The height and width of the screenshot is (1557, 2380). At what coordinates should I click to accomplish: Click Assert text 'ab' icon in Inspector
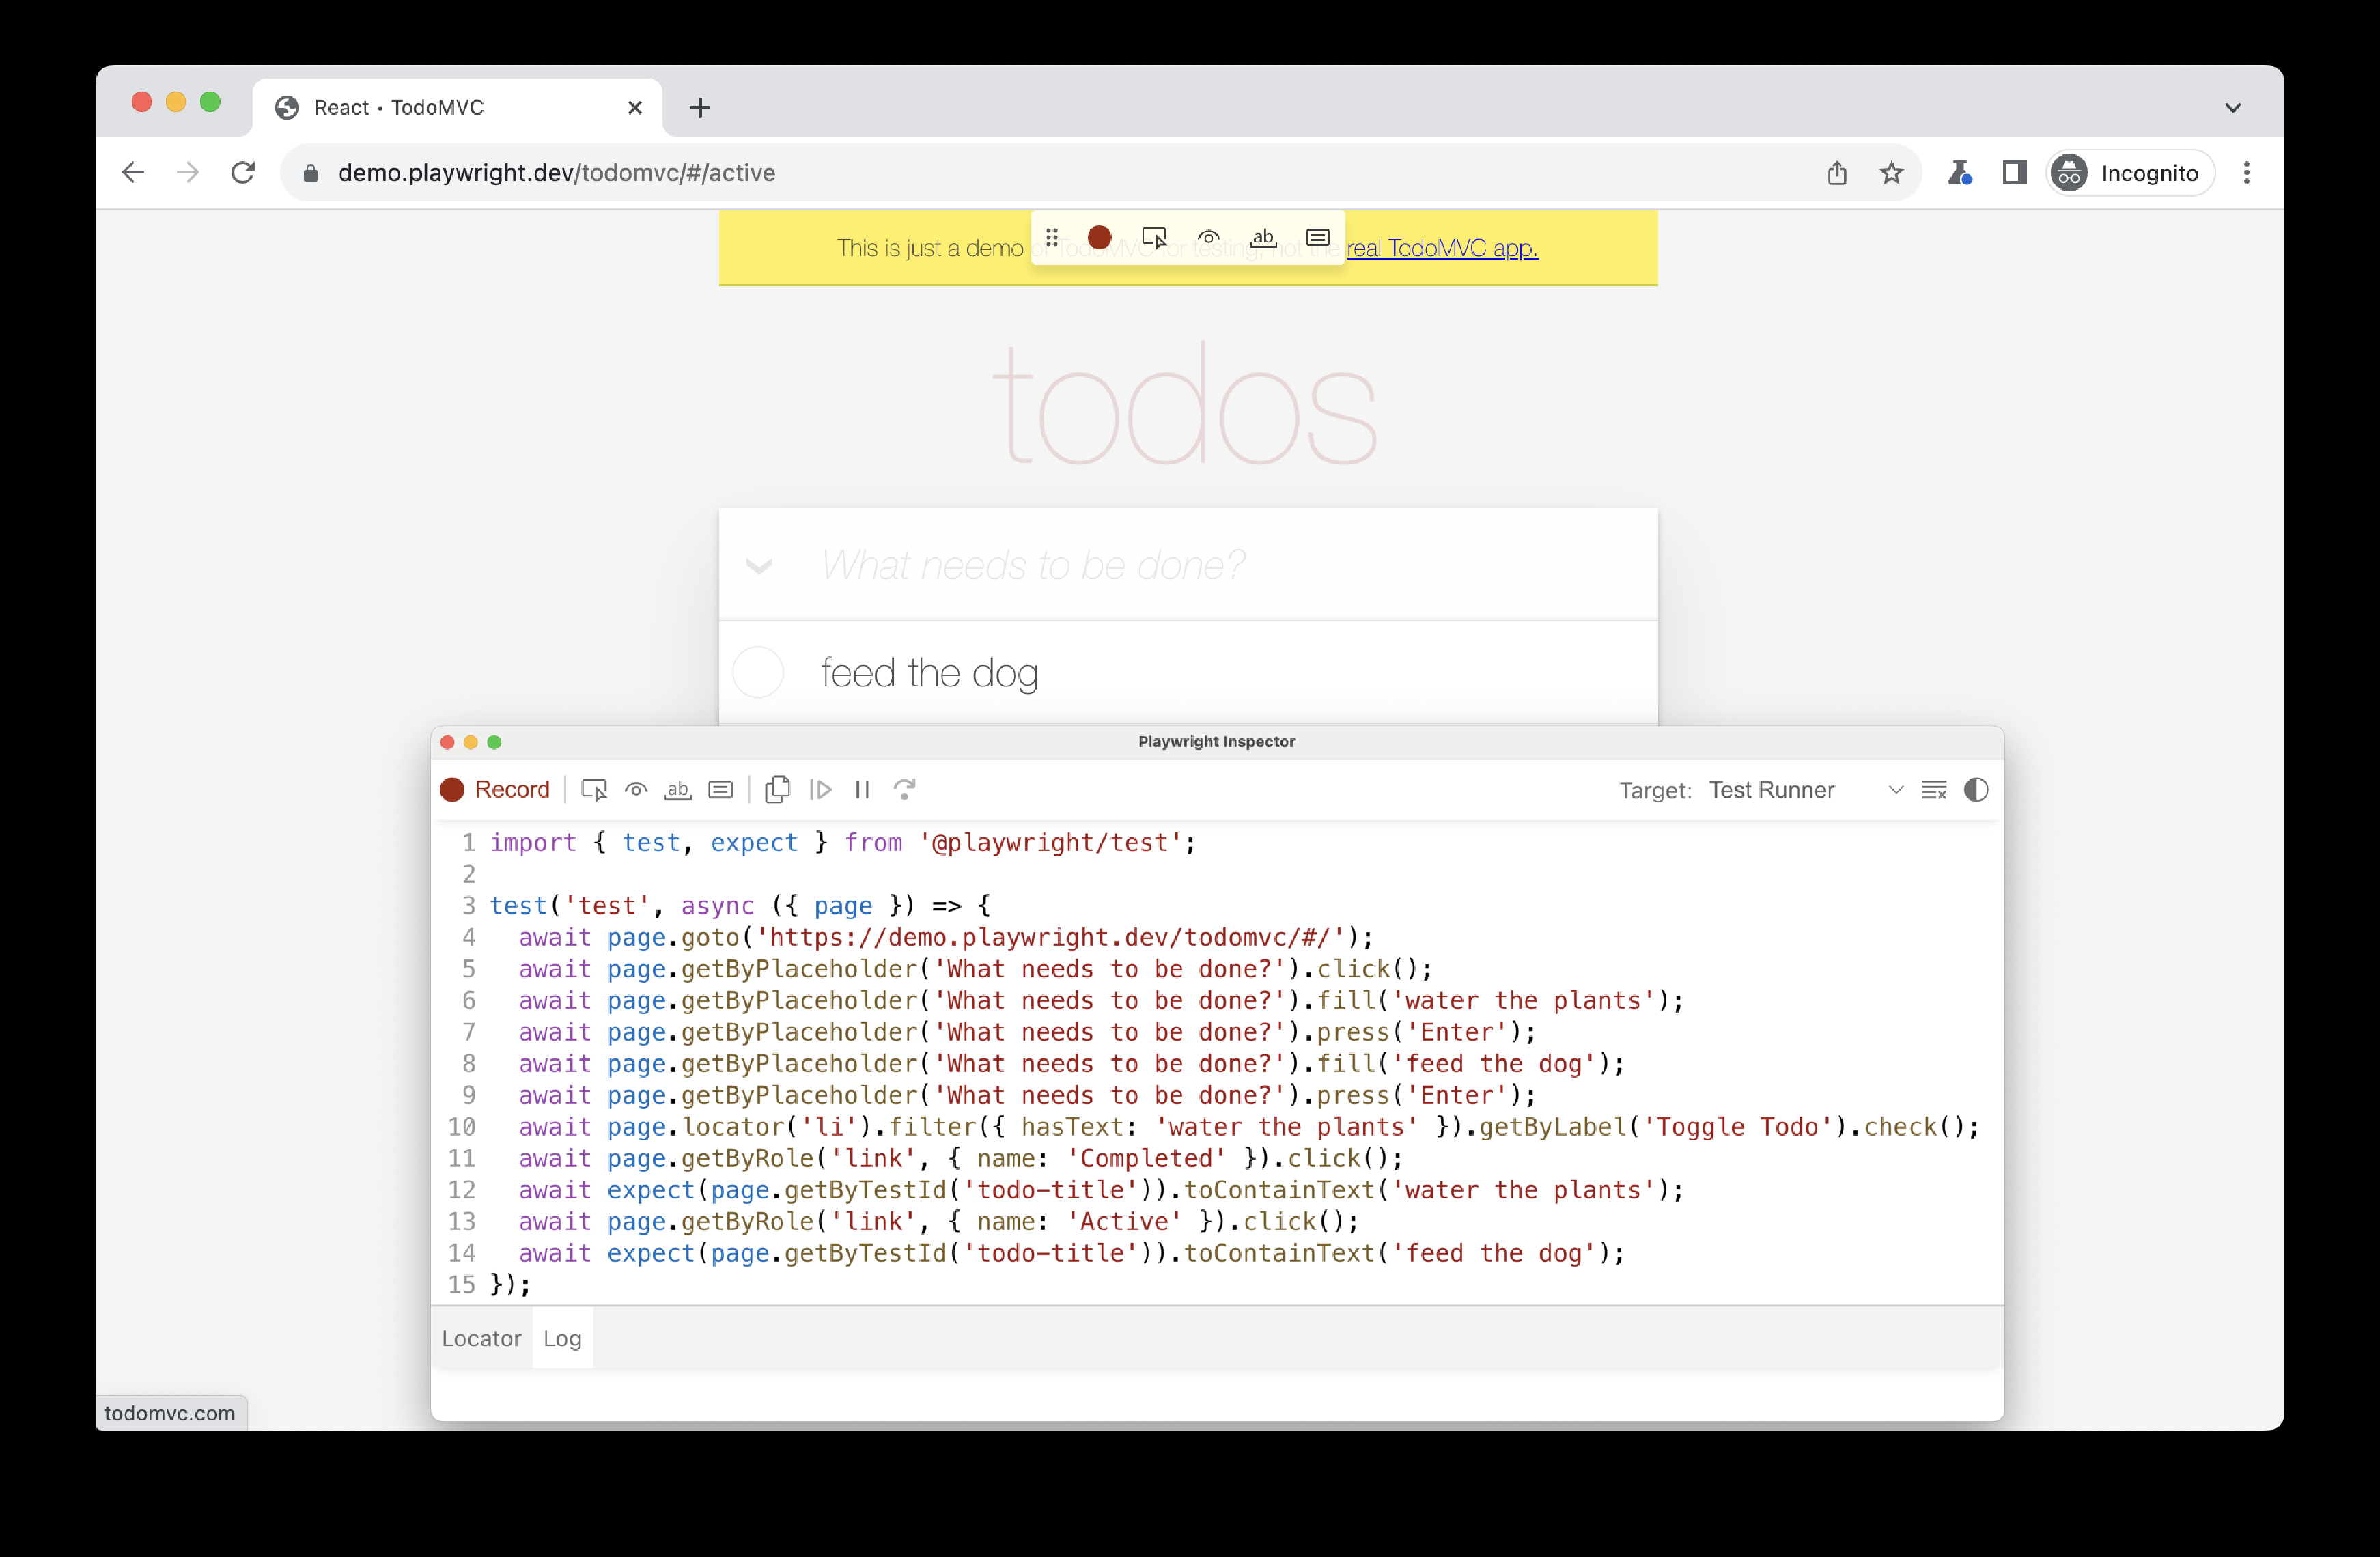pyautogui.click(x=678, y=790)
